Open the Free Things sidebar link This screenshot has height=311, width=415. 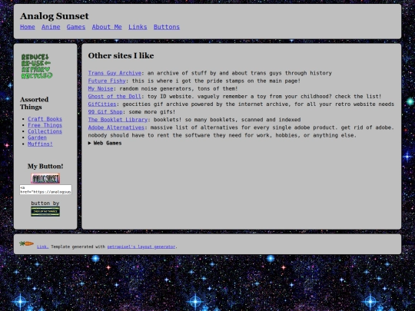coord(45,125)
